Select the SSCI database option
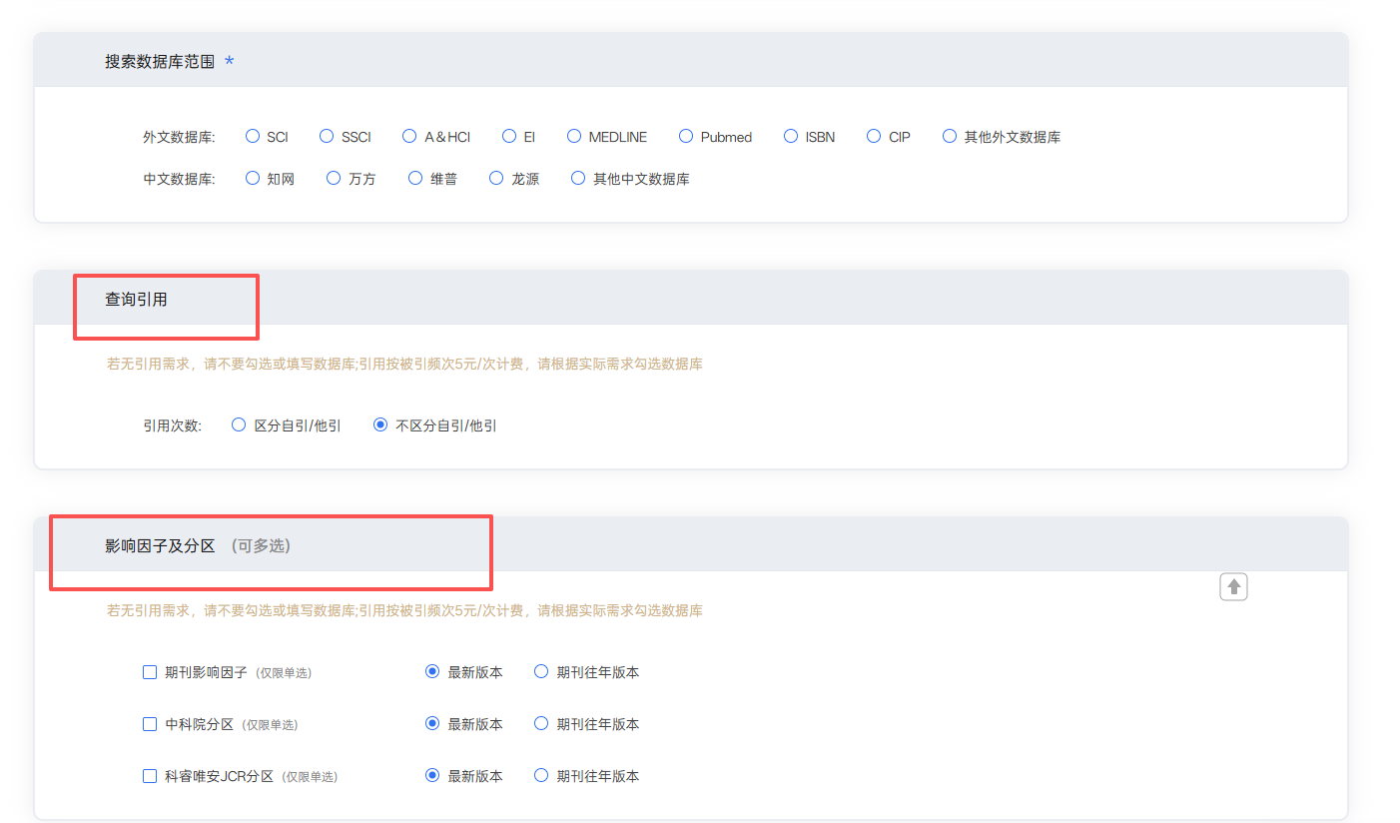This screenshot has height=823, width=1400. point(327,136)
